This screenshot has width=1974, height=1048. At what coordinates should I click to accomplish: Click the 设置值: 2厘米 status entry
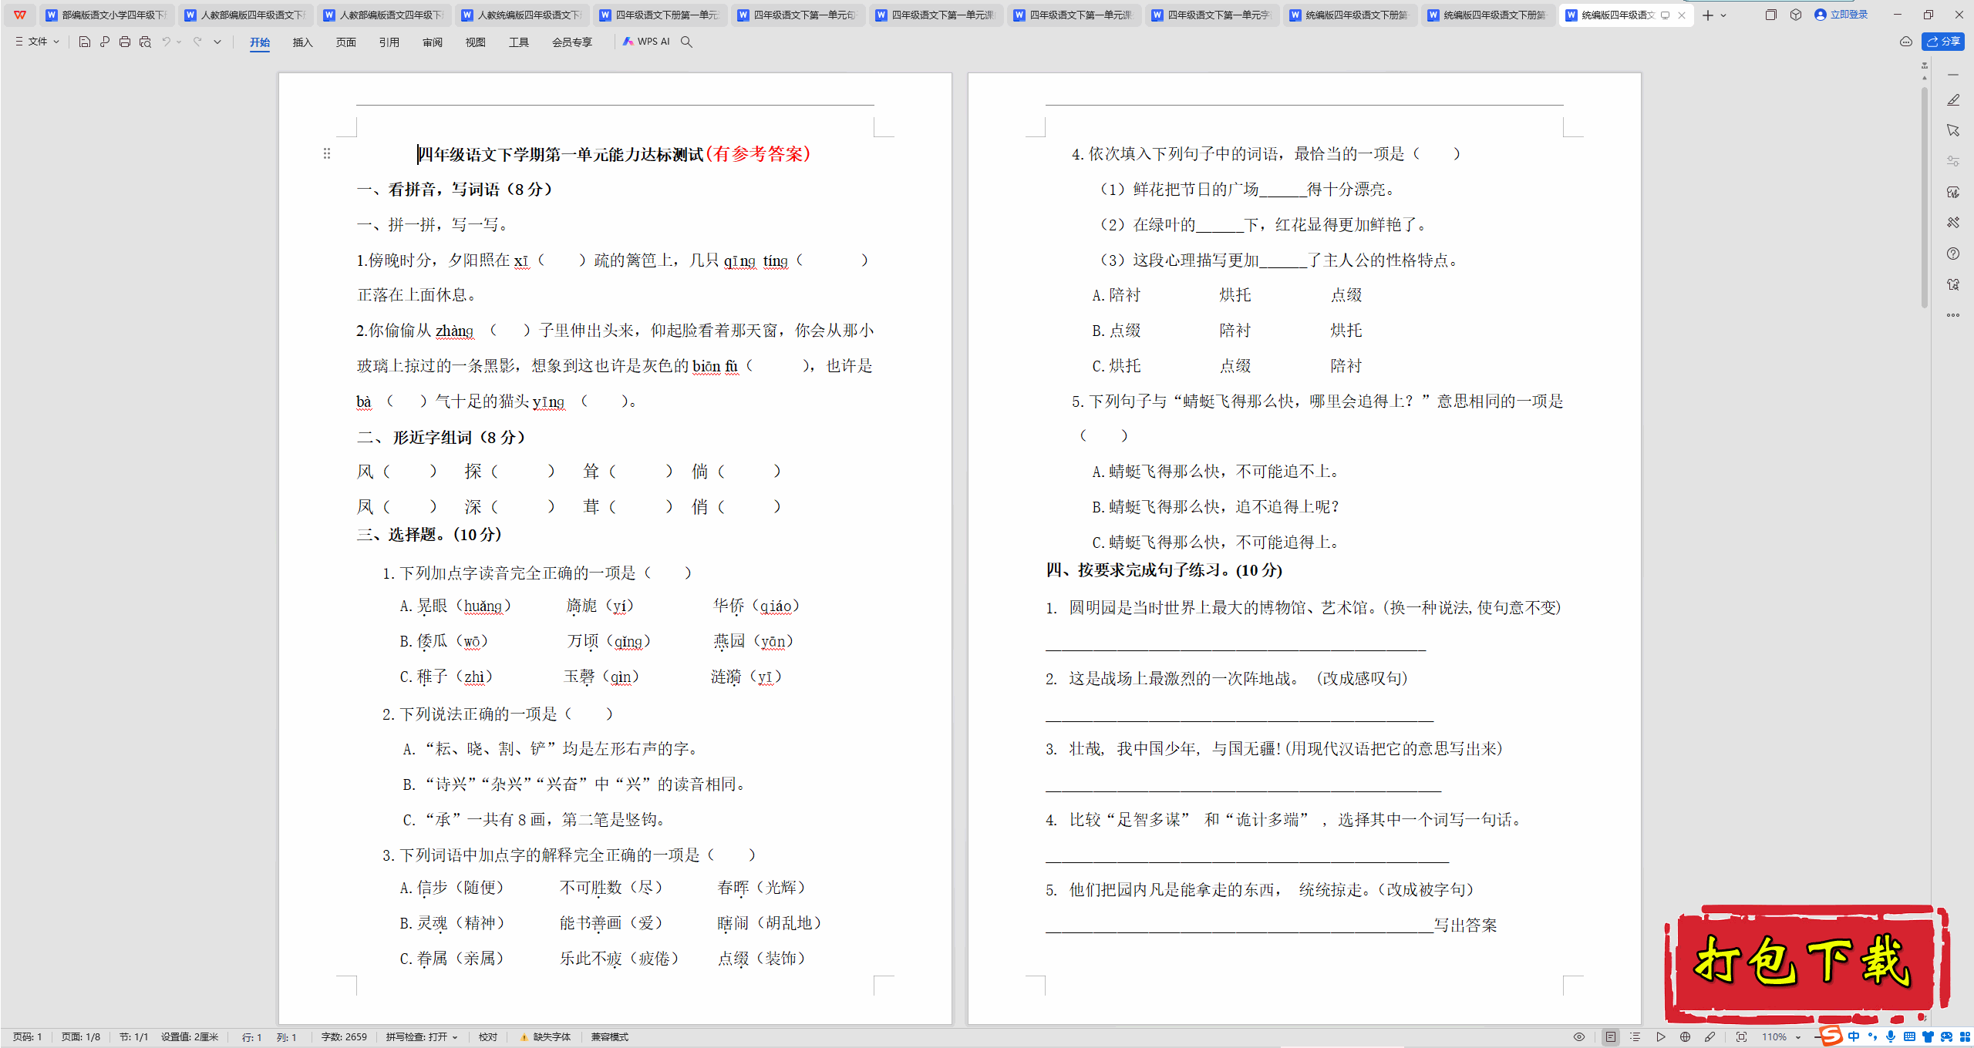click(x=190, y=1037)
